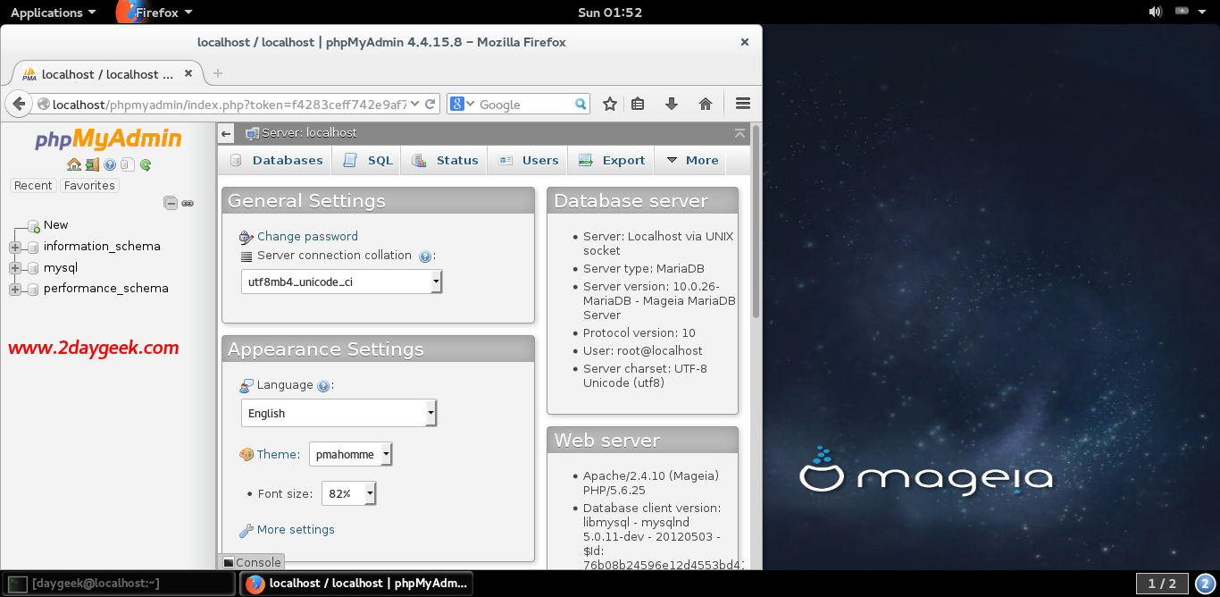The width and height of the screenshot is (1220, 597).
Task: Open the More tab dropdown
Action: click(x=690, y=160)
